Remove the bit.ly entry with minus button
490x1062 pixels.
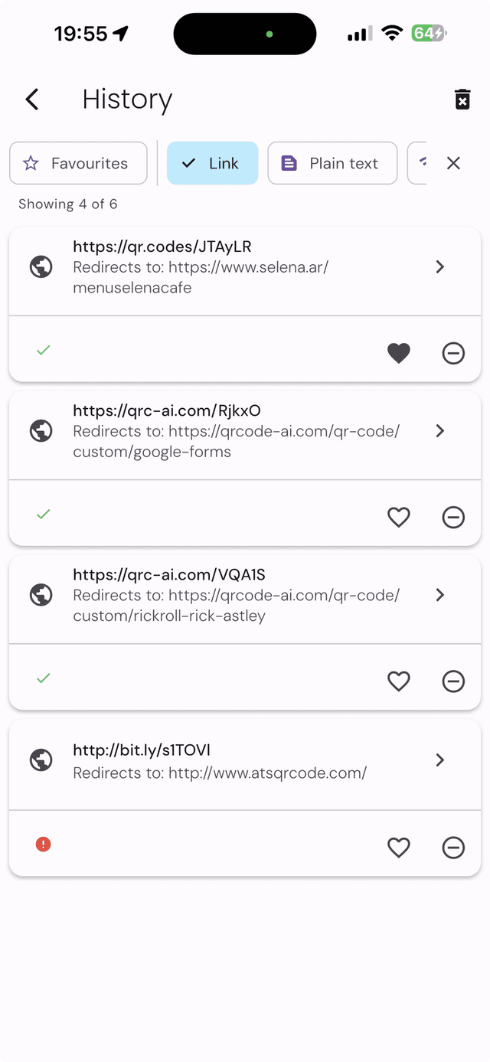(453, 848)
